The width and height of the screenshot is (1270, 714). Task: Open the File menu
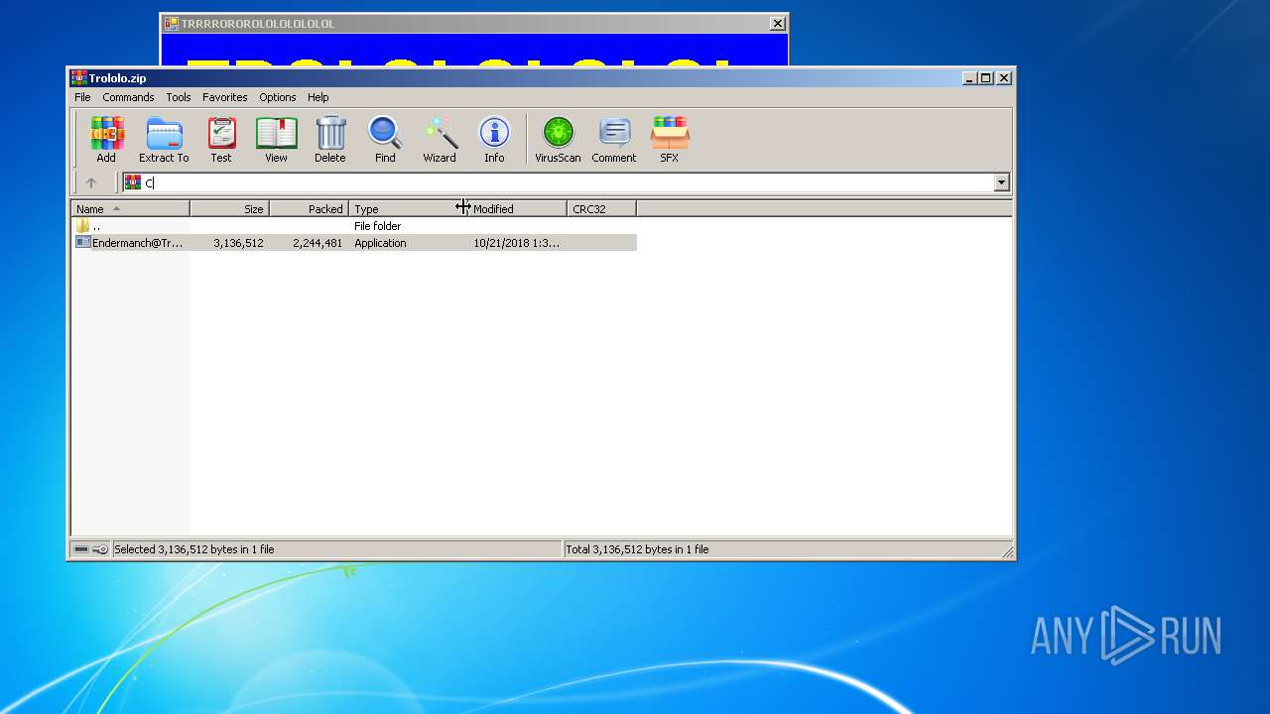[x=82, y=97]
